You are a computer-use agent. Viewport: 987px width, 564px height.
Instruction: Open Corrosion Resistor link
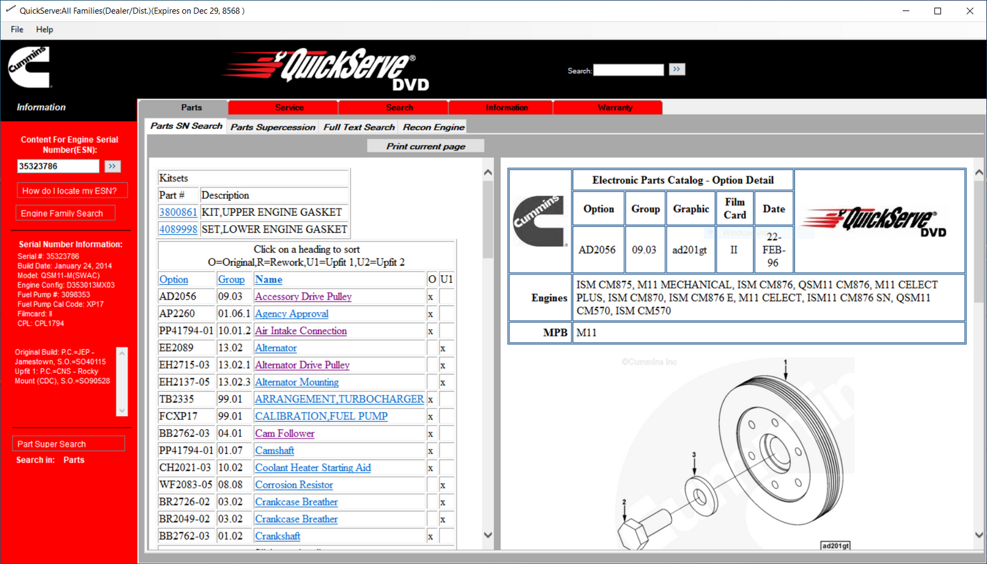[x=294, y=485]
